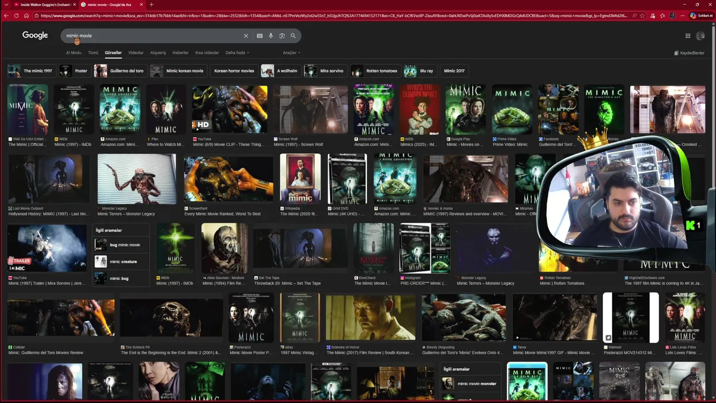
Task: Expand Daha fazla dropdown
Action: pyautogui.click(x=237, y=53)
